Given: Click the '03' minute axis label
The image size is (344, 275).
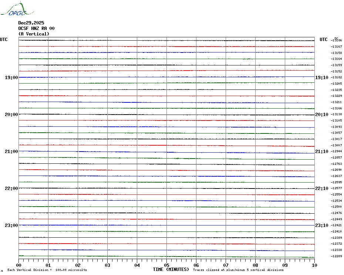Looking at the screenshot, I should coord(108,265).
